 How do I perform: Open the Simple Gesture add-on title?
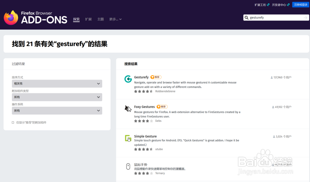tap(145, 136)
